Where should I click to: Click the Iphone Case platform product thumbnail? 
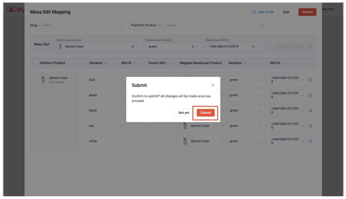pos(43,80)
